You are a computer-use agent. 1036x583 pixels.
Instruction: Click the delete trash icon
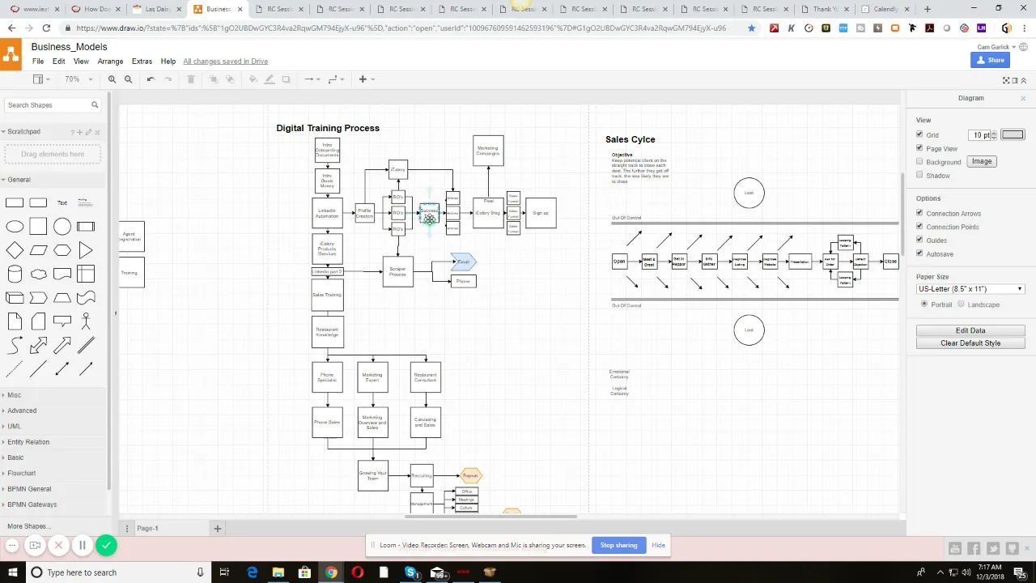click(191, 79)
